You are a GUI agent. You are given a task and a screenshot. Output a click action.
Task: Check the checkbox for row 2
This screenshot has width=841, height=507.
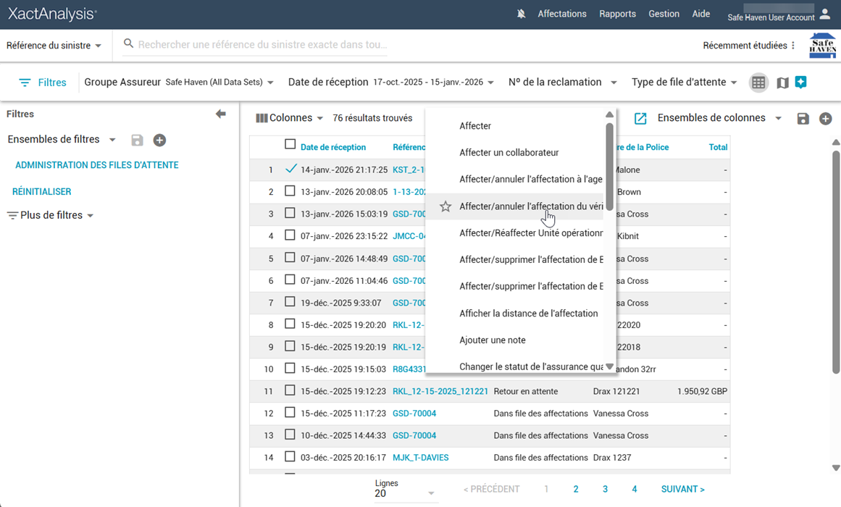[290, 192]
